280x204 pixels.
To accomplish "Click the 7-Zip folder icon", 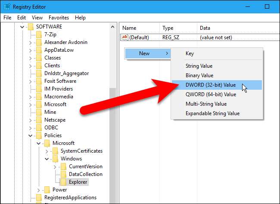I will (x=39, y=35).
